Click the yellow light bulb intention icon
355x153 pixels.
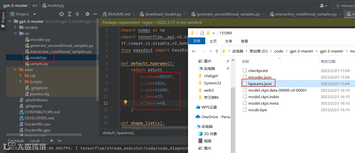click(126, 103)
